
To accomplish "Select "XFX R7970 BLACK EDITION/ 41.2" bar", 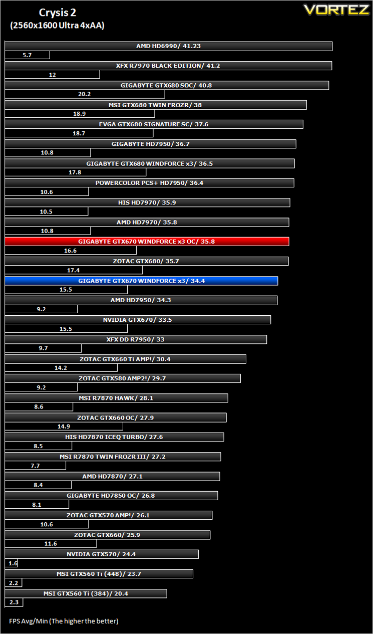I will (168, 66).
